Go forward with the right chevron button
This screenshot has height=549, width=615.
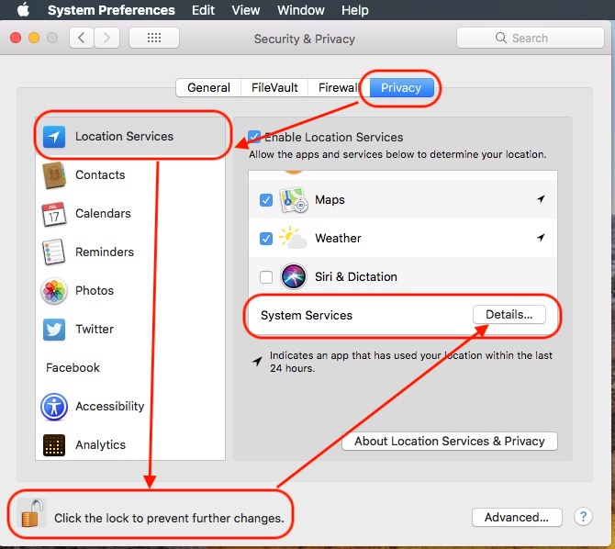[x=106, y=38]
